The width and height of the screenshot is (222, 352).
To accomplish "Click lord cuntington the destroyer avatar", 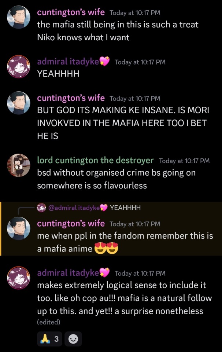I will pos(19,165).
